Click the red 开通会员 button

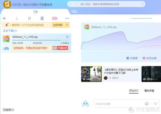point(63,48)
